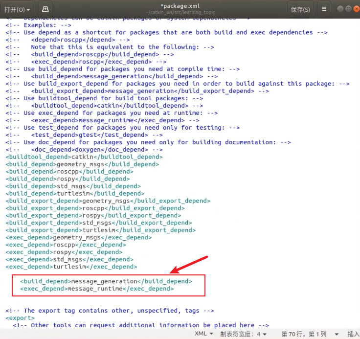This screenshot has height=339, width=360.
Task: Click comment 'Note that this is equivalent'
Action: [x=110, y=47]
